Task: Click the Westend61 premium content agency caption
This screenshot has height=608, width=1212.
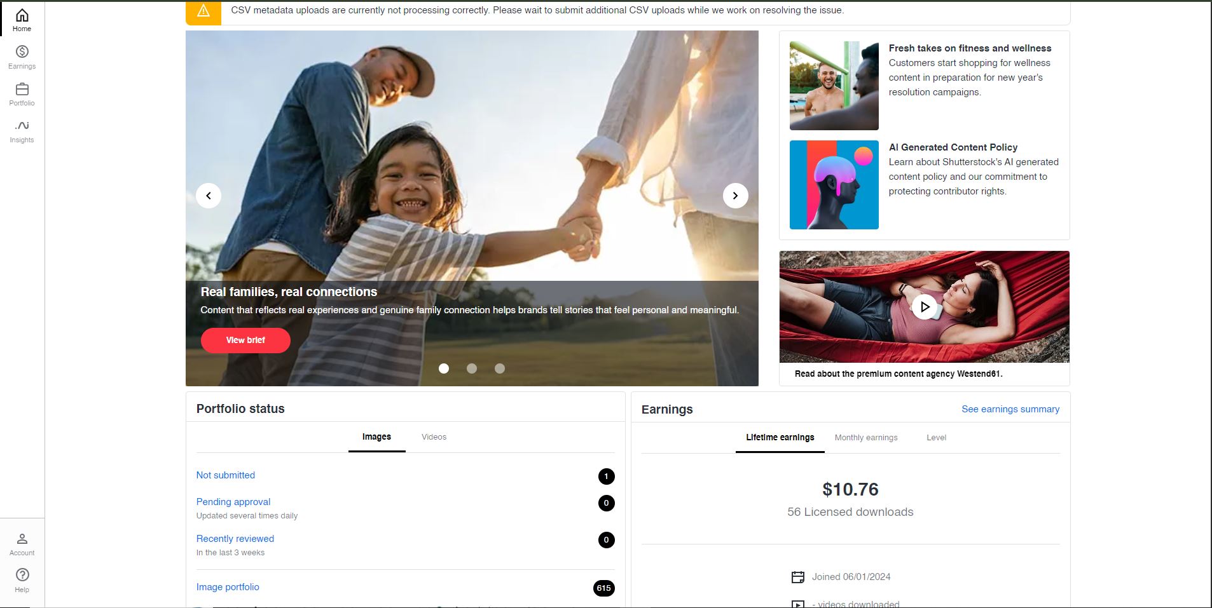Action: [x=899, y=374]
